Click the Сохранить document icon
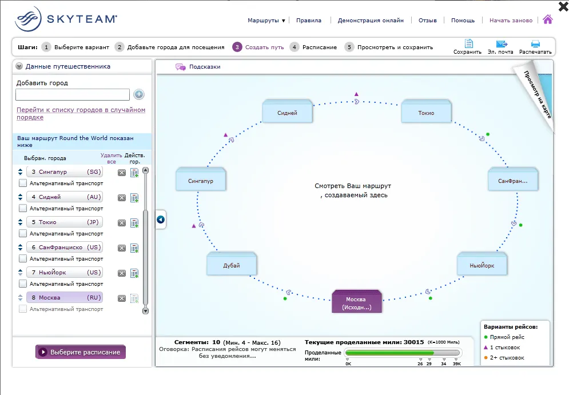 click(x=469, y=43)
